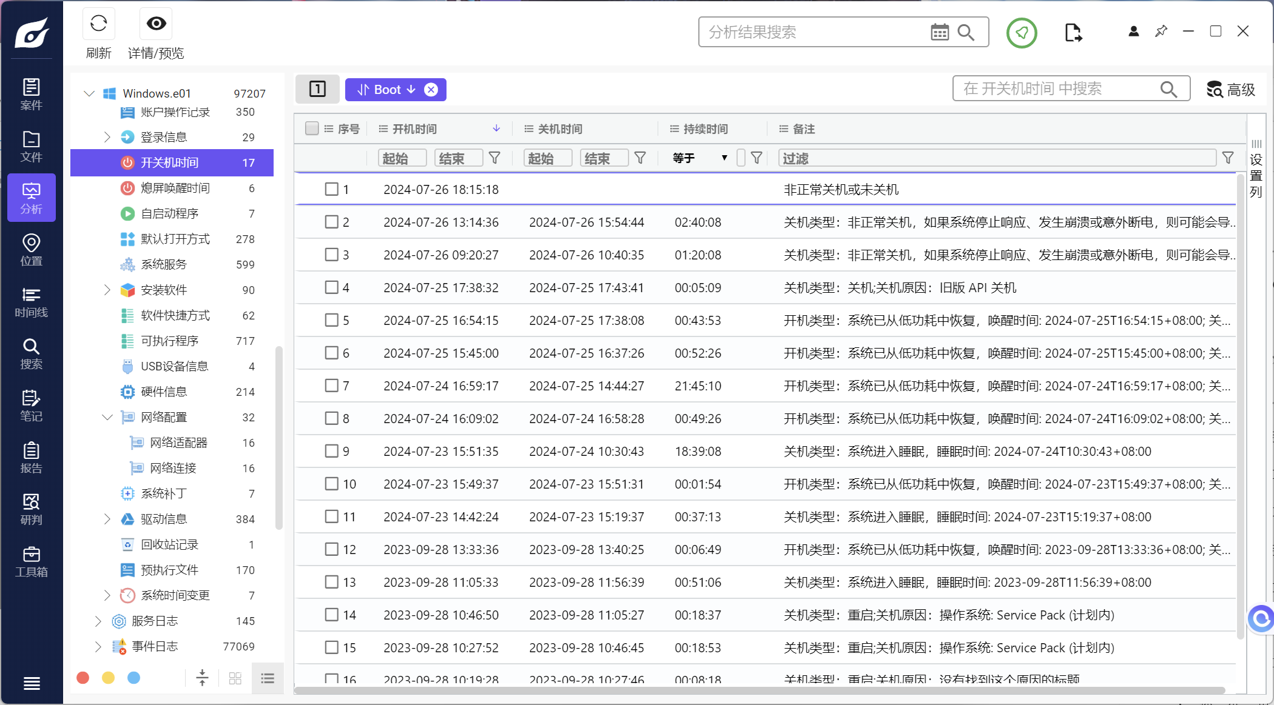Image resolution: width=1274 pixels, height=705 pixels.
Task: Open the 研判 (Judgment) sidebar section
Action: click(31, 510)
